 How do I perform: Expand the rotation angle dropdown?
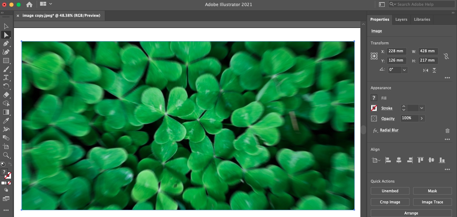pos(404,70)
